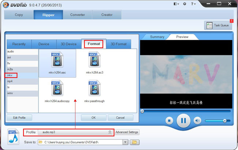The height and width of the screenshot is (150, 238).
Task: Open the settings gear in title bar
Action: [x=185, y=4]
